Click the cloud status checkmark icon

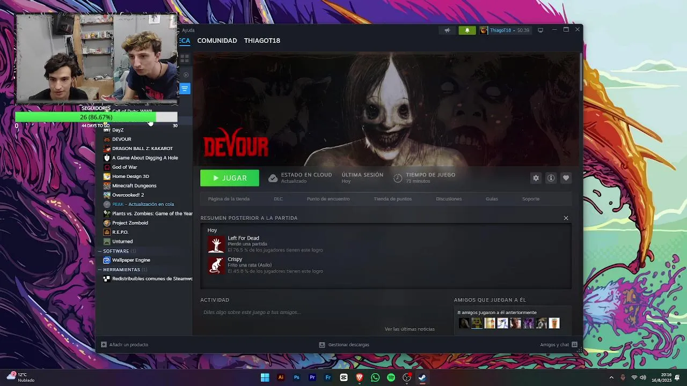(273, 178)
